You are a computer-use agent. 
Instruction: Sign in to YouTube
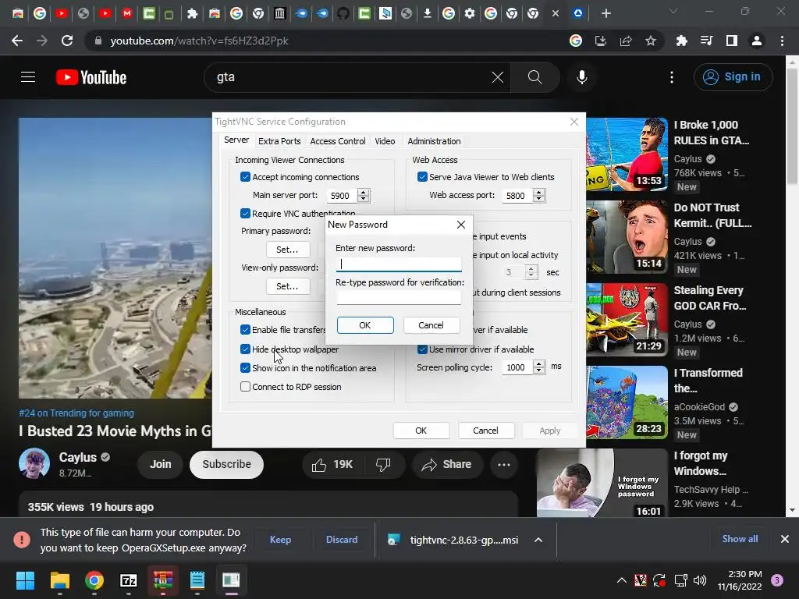(x=733, y=77)
